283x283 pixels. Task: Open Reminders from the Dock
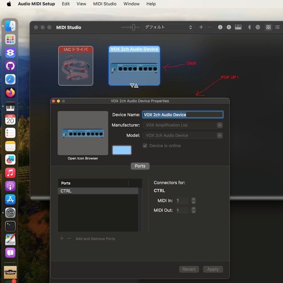coord(10,133)
